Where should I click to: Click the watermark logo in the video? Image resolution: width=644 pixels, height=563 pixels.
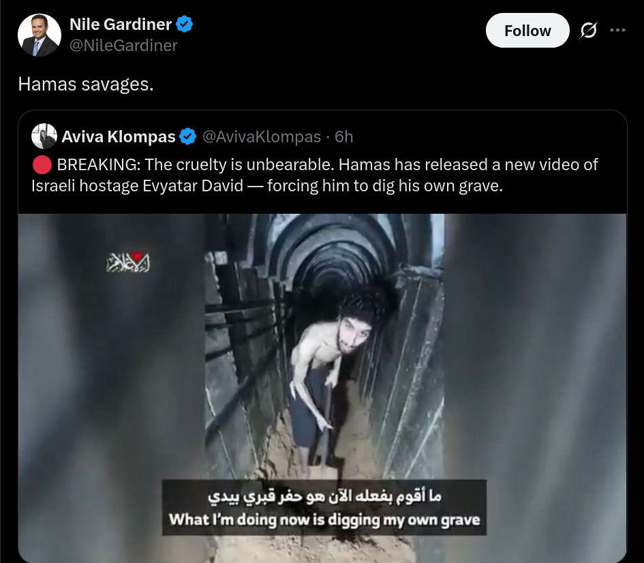pos(128,262)
